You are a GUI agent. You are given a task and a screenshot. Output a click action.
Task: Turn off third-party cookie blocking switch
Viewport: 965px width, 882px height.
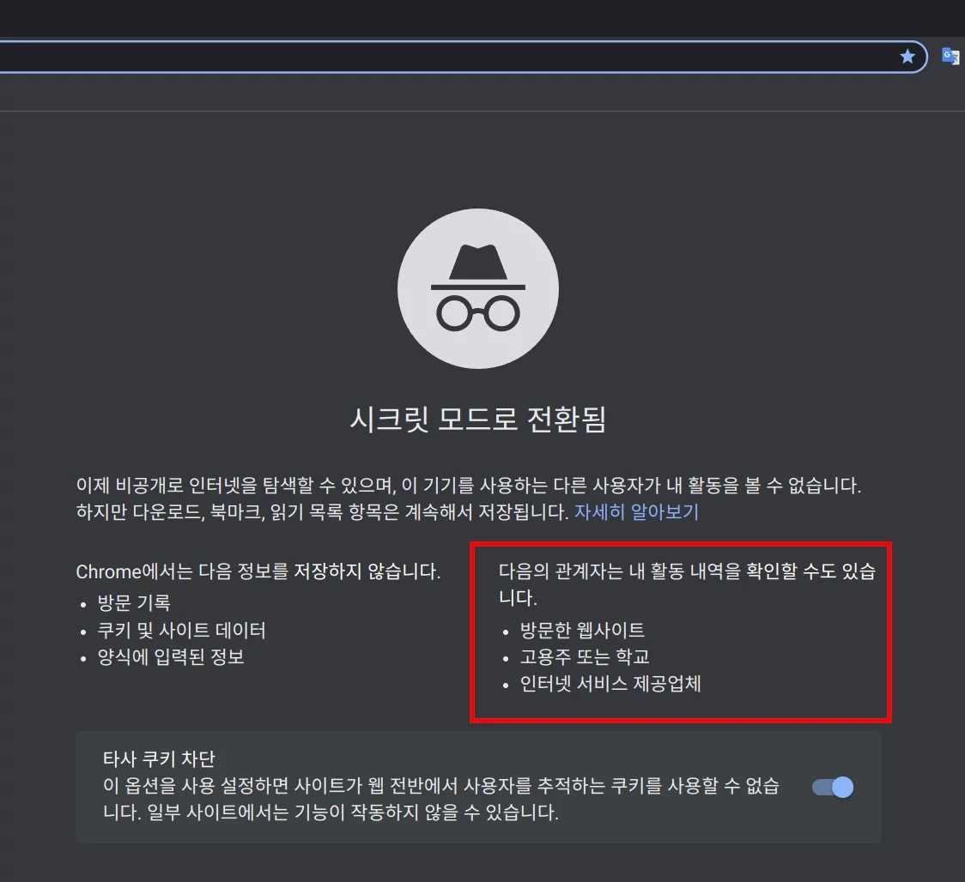[831, 788]
